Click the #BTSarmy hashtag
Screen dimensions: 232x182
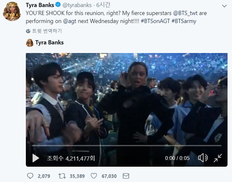tap(187, 21)
